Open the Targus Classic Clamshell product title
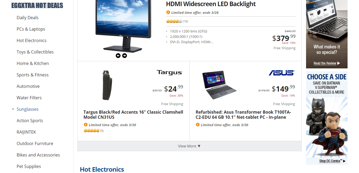The image size is (359, 173). pyautogui.click(x=133, y=115)
